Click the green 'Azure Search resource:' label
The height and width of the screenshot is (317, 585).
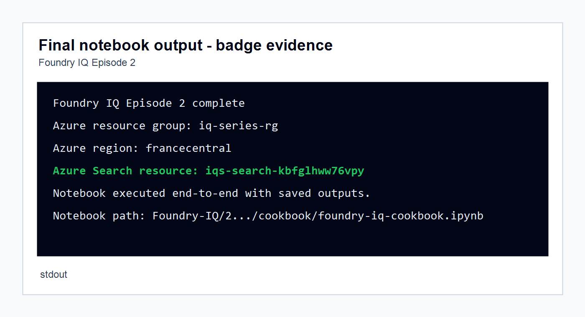click(126, 171)
